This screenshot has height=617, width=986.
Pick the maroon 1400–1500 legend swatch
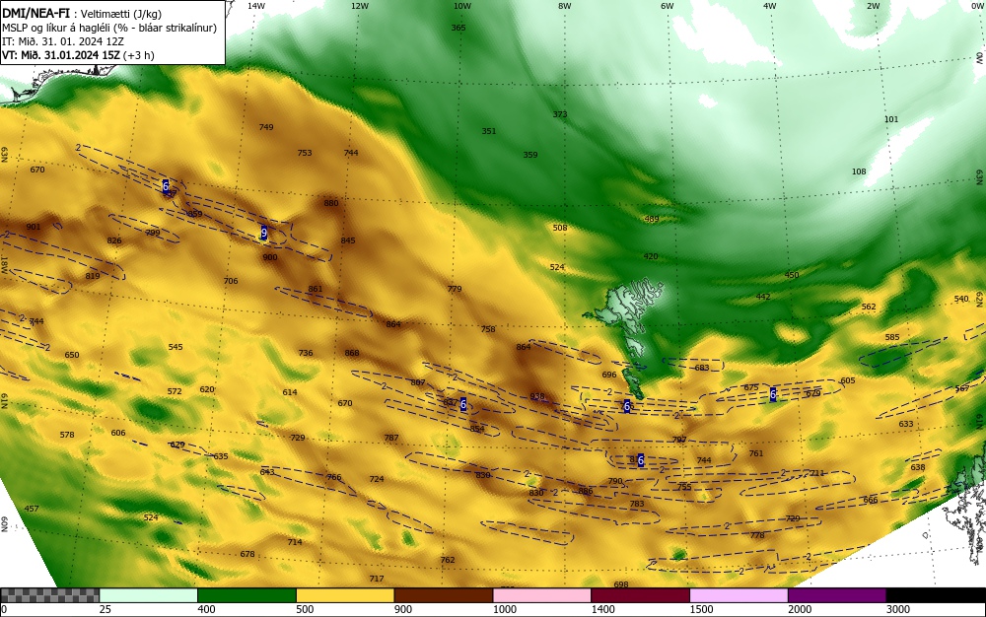640,595
